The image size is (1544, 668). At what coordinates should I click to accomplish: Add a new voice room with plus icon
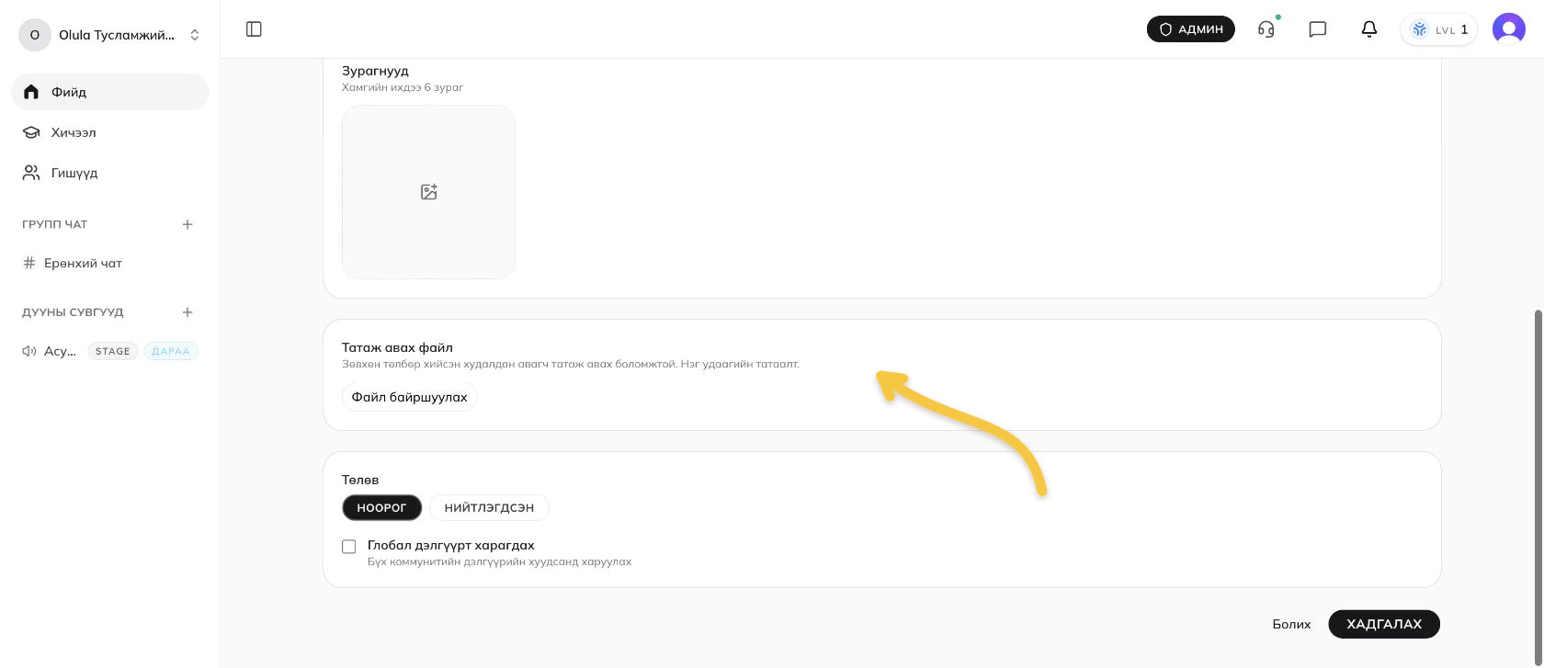pyautogui.click(x=187, y=312)
